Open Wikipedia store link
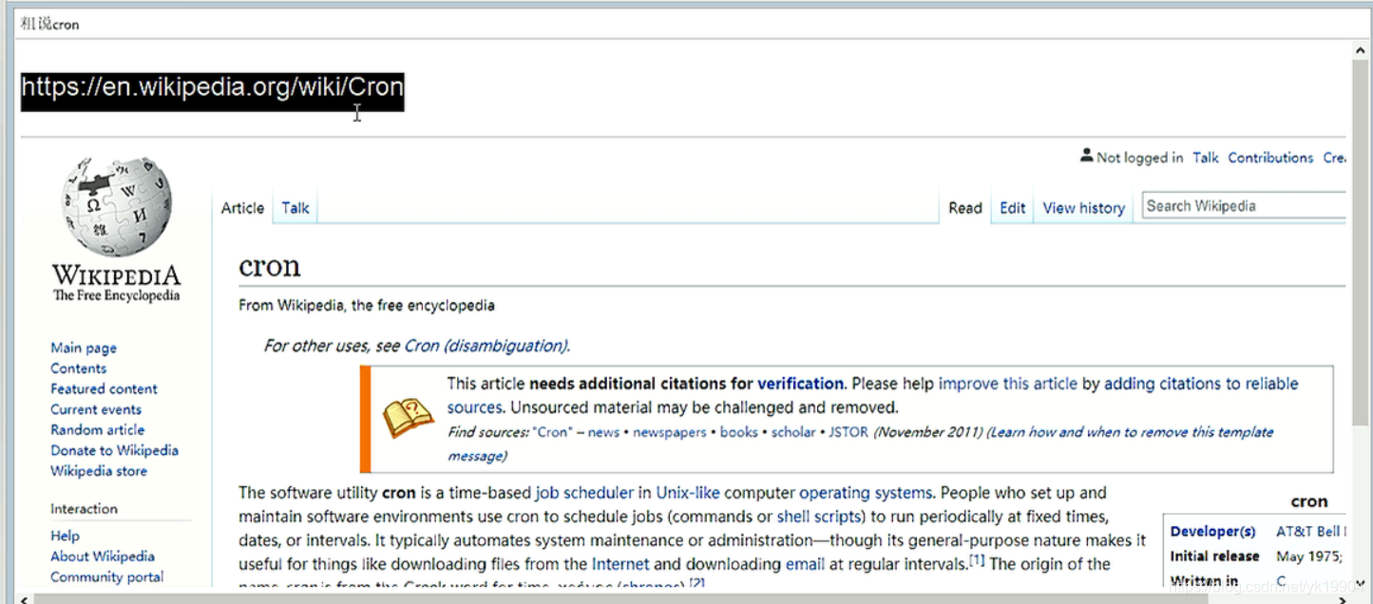The width and height of the screenshot is (1373, 604). pos(99,471)
